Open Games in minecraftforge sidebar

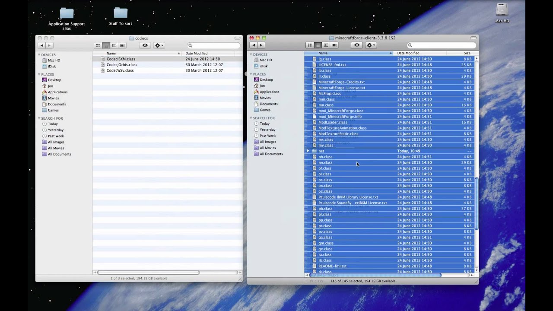265,110
